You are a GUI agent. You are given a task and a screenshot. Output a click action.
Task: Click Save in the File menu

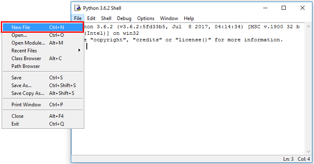(x=16, y=78)
